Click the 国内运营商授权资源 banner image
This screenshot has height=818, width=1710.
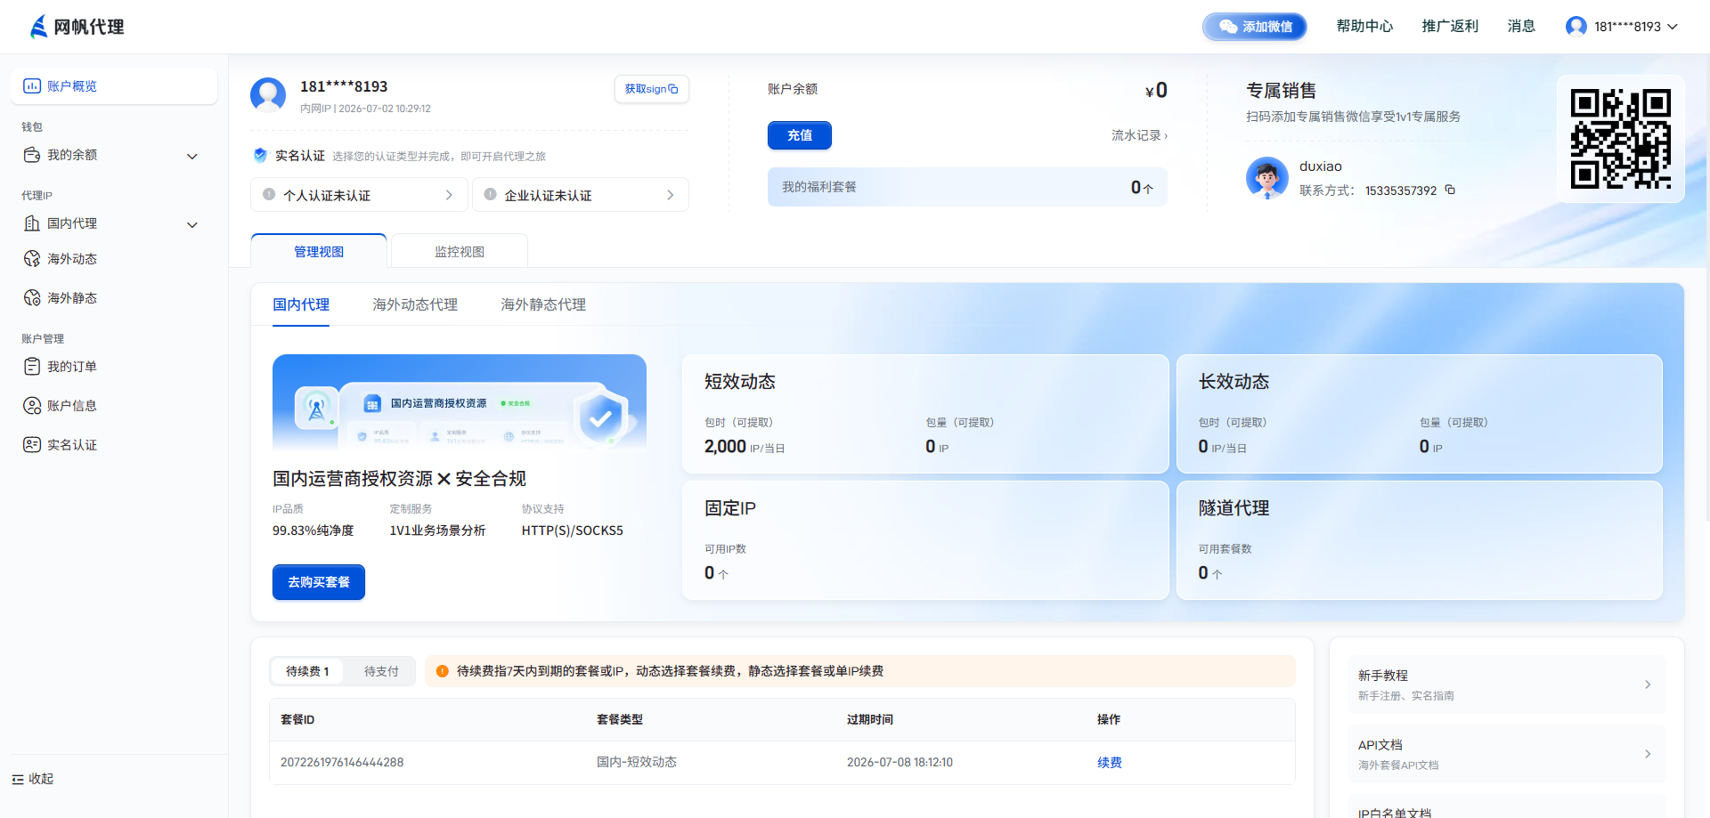[460, 402]
